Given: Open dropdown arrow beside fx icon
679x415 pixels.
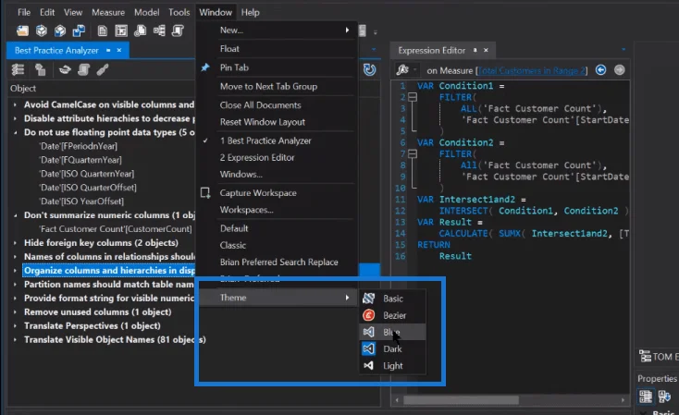Looking at the screenshot, I should [414, 69].
